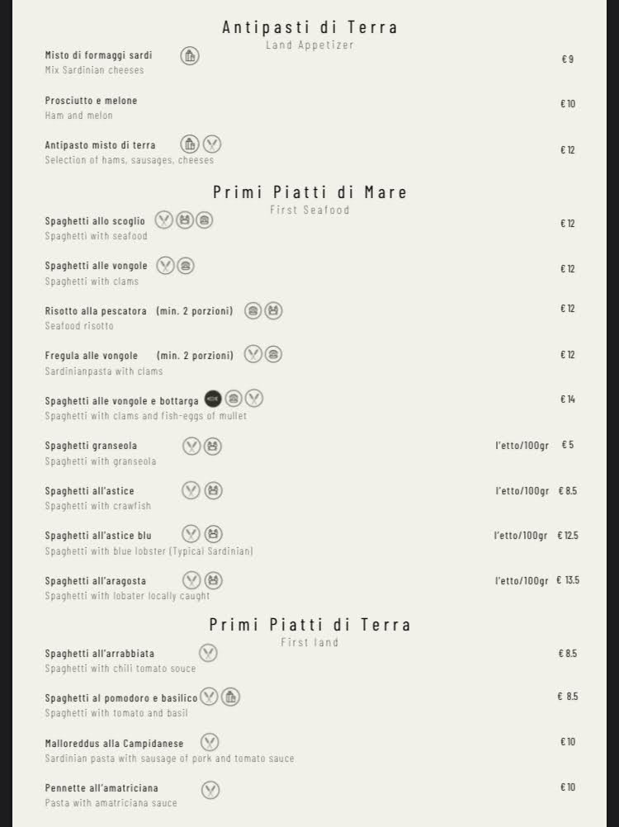Image resolution: width=619 pixels, height=827 pixels.
Task: Click the €14 price for bottarga spaghetti
Action: (x=567, y=399)
